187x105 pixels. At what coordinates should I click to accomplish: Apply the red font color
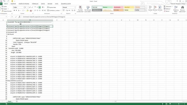click(31, 10)
